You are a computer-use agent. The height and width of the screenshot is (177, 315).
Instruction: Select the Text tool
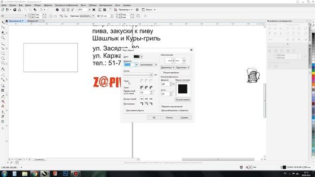coord(3,69)
